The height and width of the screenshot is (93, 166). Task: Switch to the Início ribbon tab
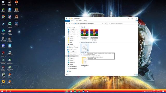72,21
